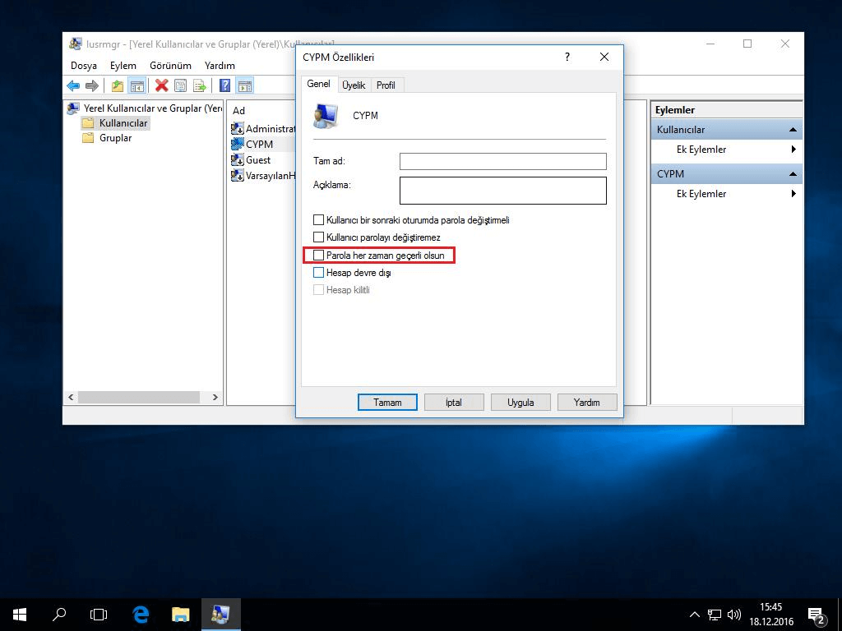This screenshot has width=842, height=631.
Task: Click the Export list toolbar icon
Action: coord(199,85)
